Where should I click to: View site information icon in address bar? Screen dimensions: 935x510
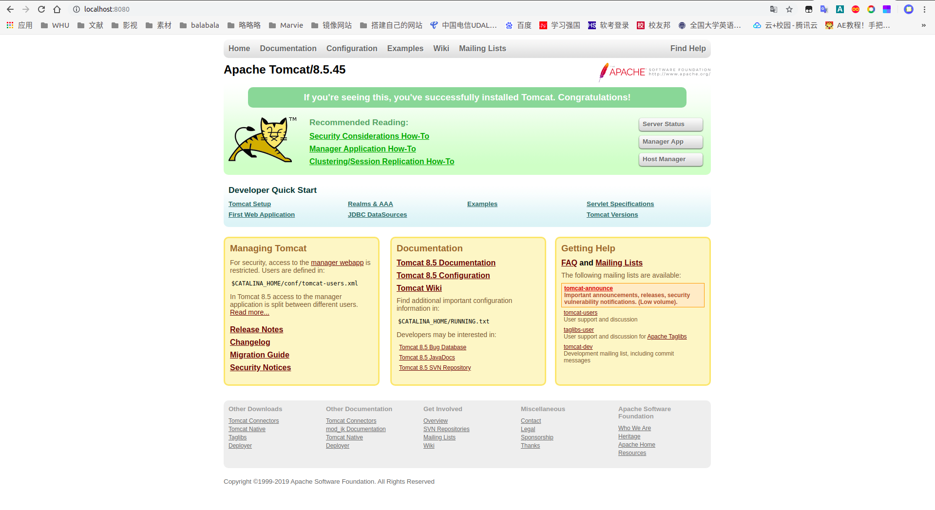point(76,9)
